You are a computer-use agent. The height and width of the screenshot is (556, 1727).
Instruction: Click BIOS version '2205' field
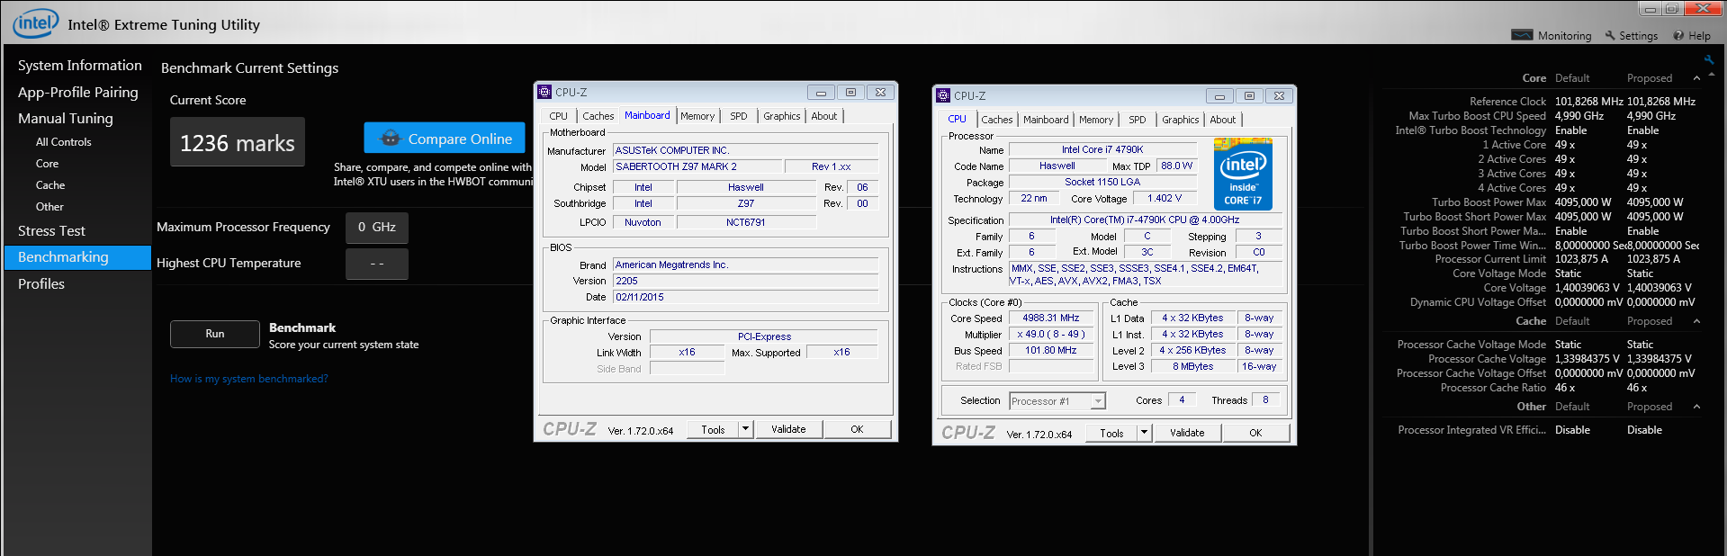745,281
